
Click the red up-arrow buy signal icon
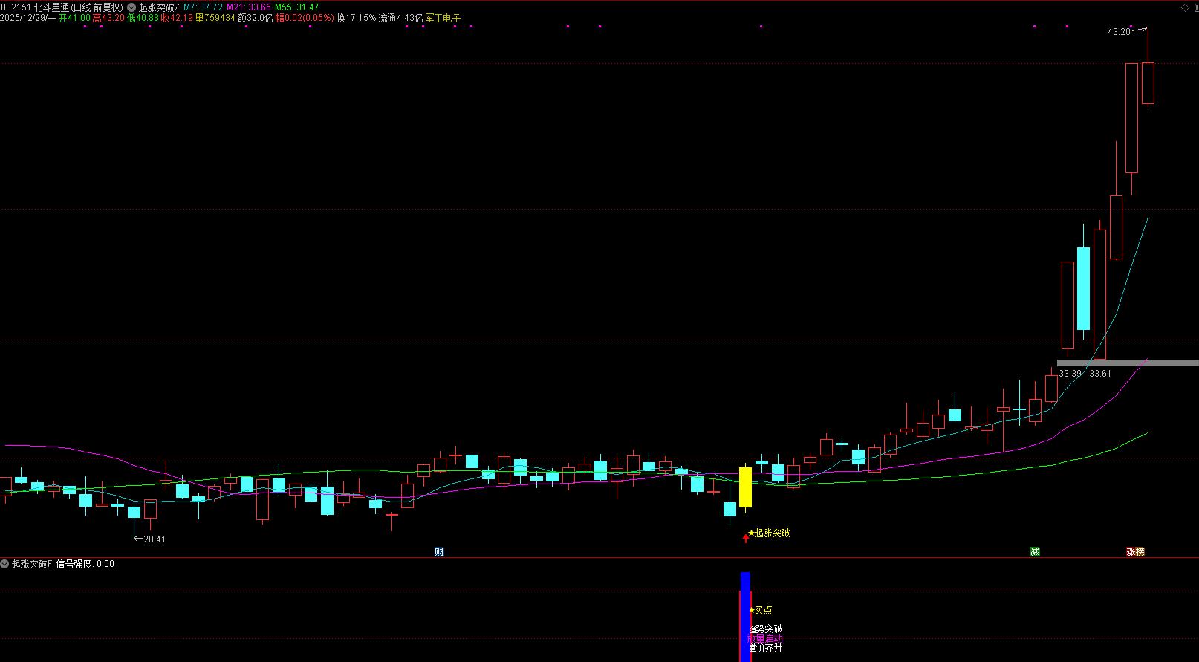tap(745, 538)
